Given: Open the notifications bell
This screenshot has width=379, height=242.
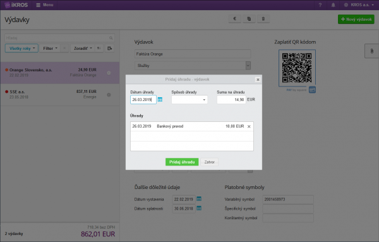Looking at the screenshot, I should click(x=333, y=5).
